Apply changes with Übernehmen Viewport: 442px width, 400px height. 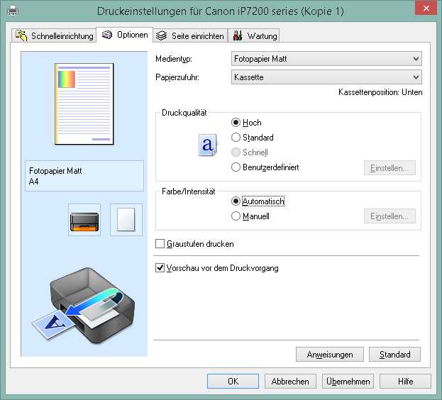coord(348,382)
